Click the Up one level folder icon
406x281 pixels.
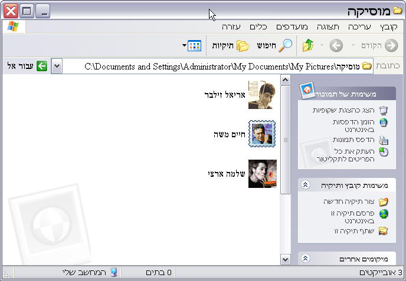pyautogui.click(x=308, y=45)
